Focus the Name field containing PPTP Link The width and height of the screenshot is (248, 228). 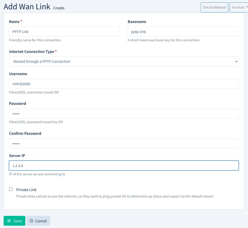click(x=64, y=32)
